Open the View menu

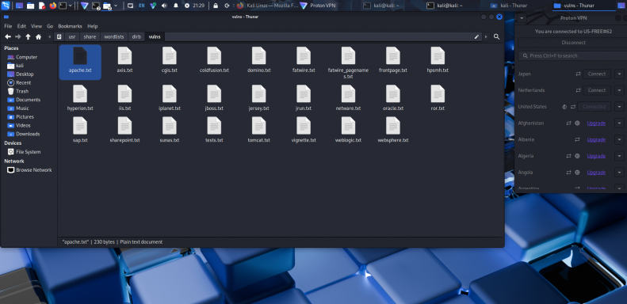tap(36, 26)
